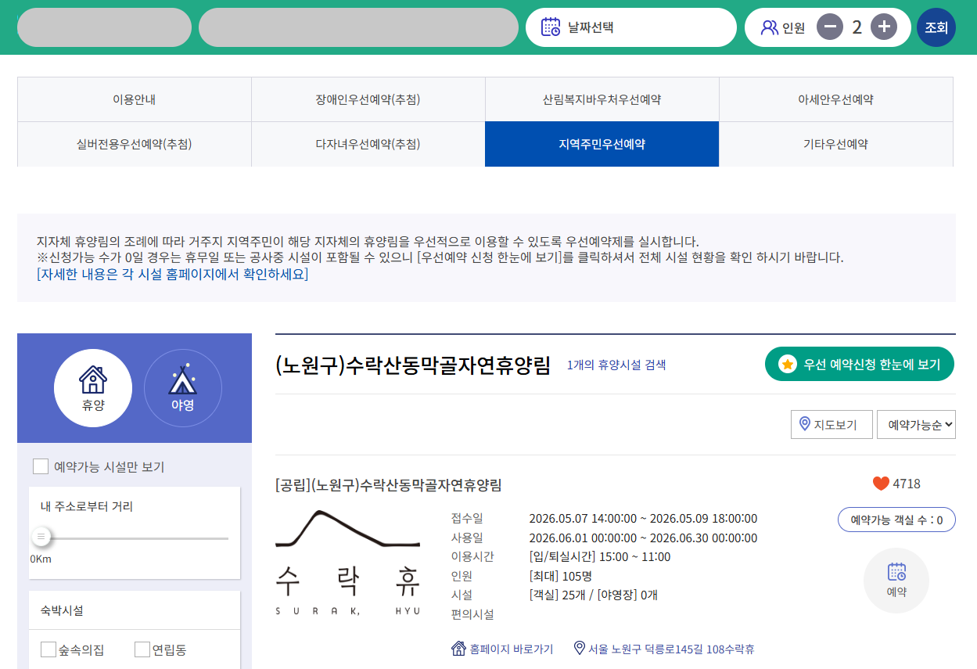Select the 휴양 house icon filter
This screenshot has width=977, height=669.
[93, 388]
